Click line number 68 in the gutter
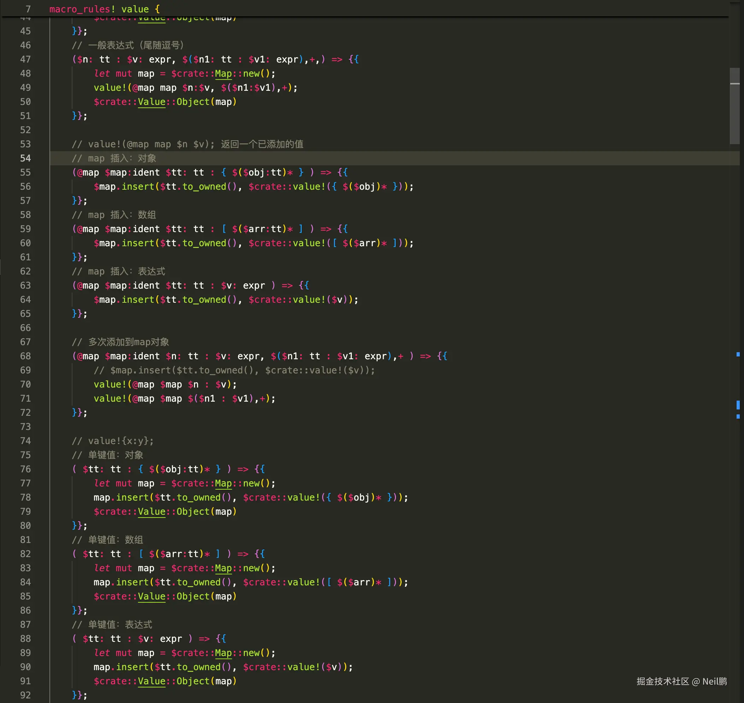The image size is (744, 703). (25, 356)
